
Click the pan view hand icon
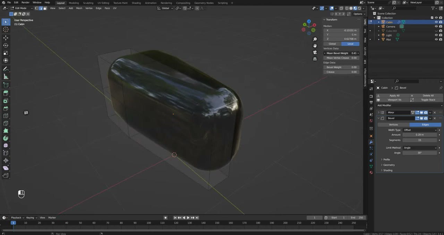[x=315, y=46]
